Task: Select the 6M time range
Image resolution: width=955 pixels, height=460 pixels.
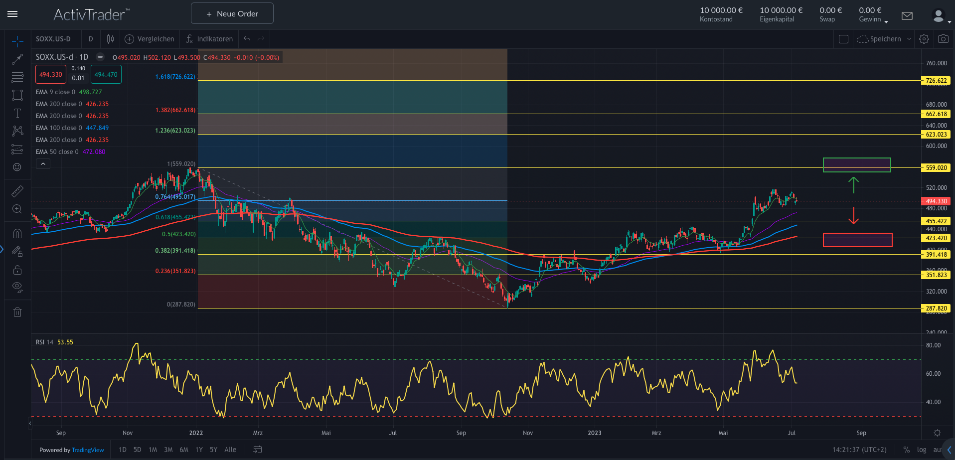Action: [184, 450]
